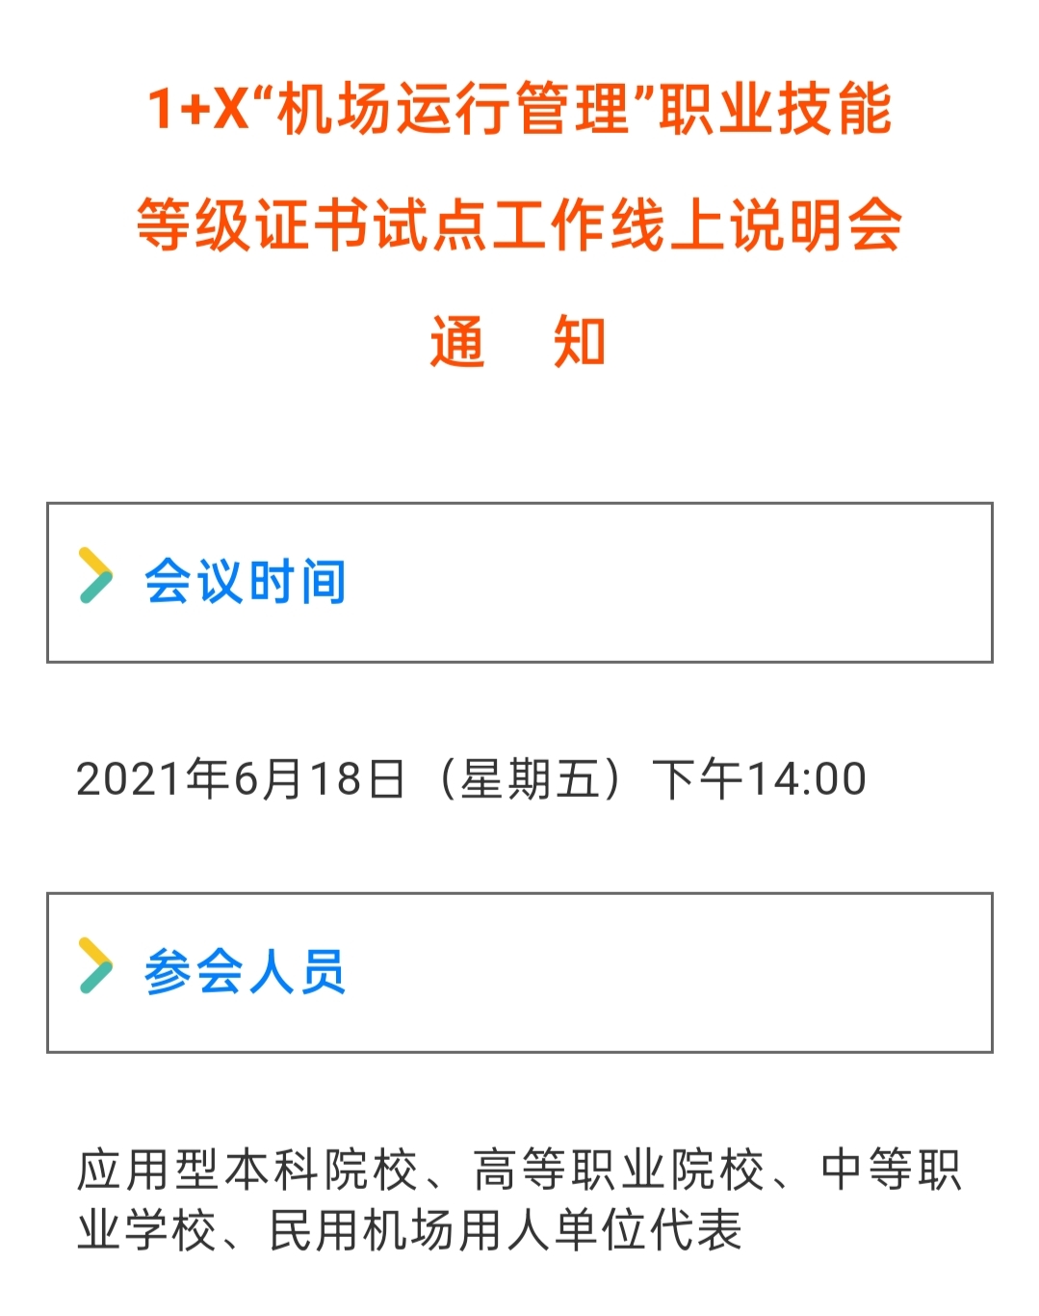The height and width of the screenshot is (1316, 1039).
Task: Tap 业学校 at the start of second participant line
Action: click(x=147, y=1229)
